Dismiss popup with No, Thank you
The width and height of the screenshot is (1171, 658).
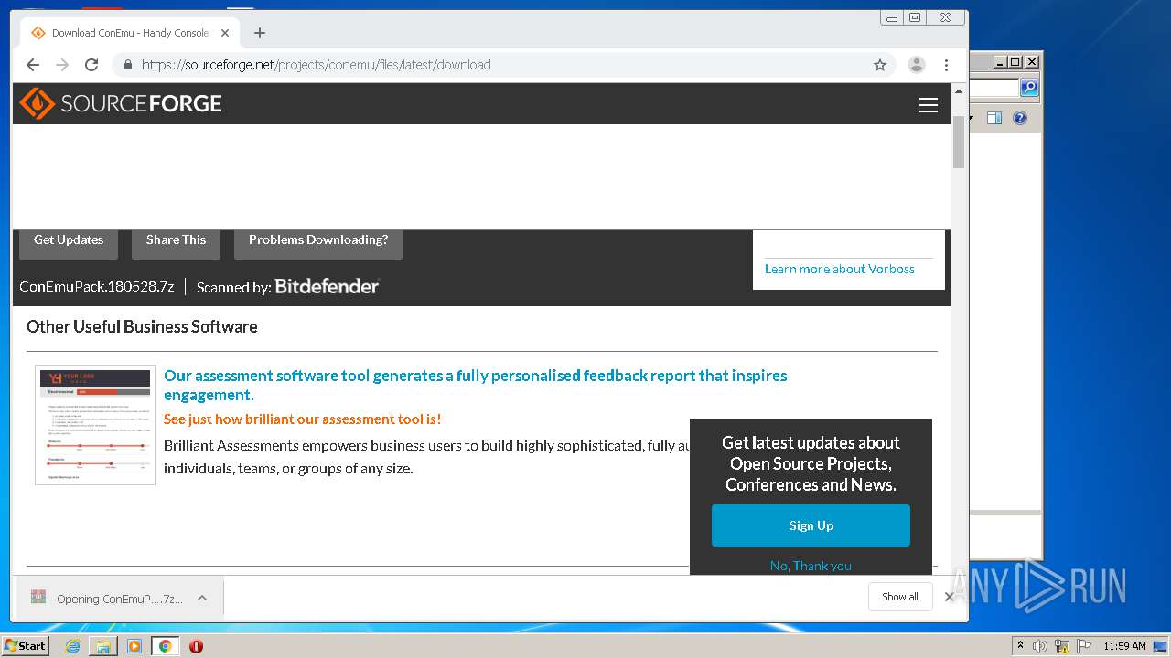click(811, 566)
